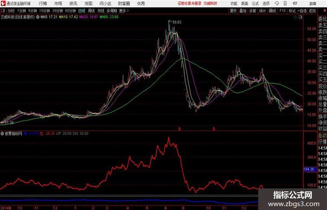Click the MA10: 17.42 label

coord(69,17)
